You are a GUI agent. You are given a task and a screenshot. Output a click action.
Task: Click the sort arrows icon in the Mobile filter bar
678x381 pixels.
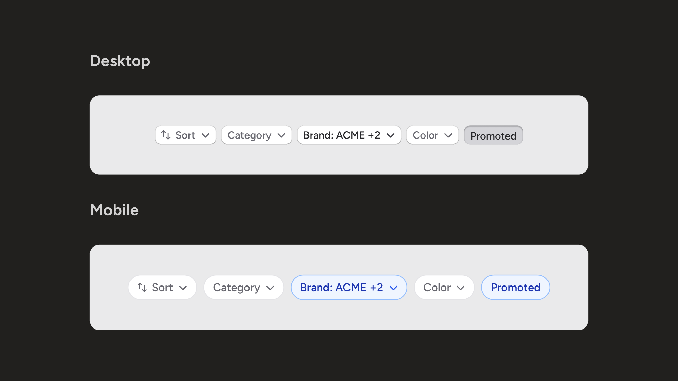(142, 287)
